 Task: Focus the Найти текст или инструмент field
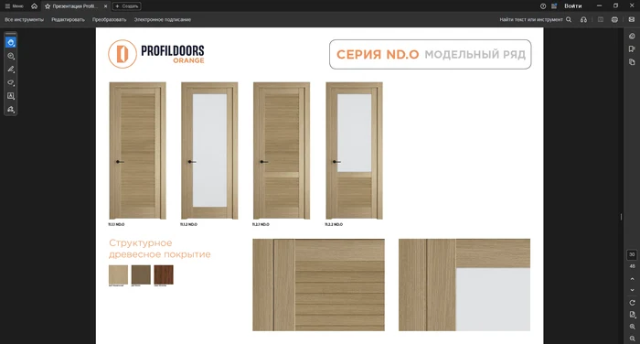tap(531, 19)
